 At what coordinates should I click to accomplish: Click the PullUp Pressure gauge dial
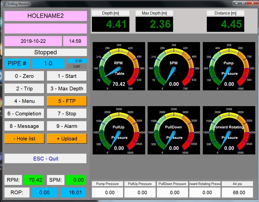click(x=119, y=130)
